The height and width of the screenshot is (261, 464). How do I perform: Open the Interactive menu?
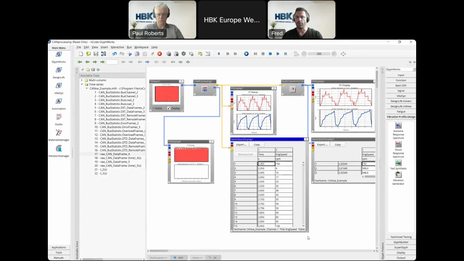[117, 47]
